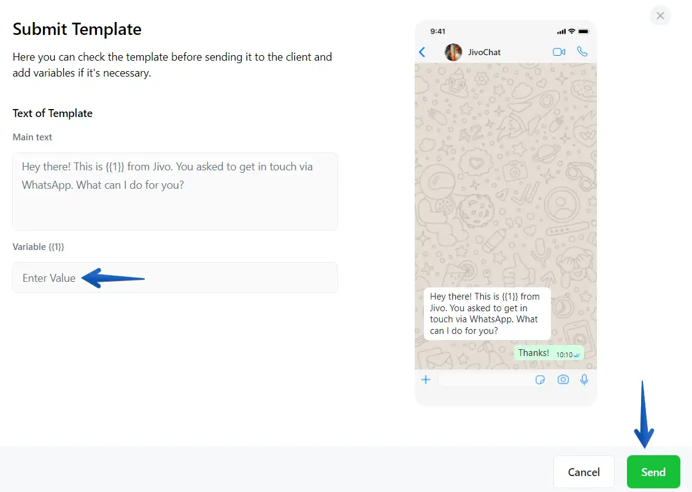Click the JivoChat contact name in preview
This screenshot has height=492, width=692.
coord(484,52)
